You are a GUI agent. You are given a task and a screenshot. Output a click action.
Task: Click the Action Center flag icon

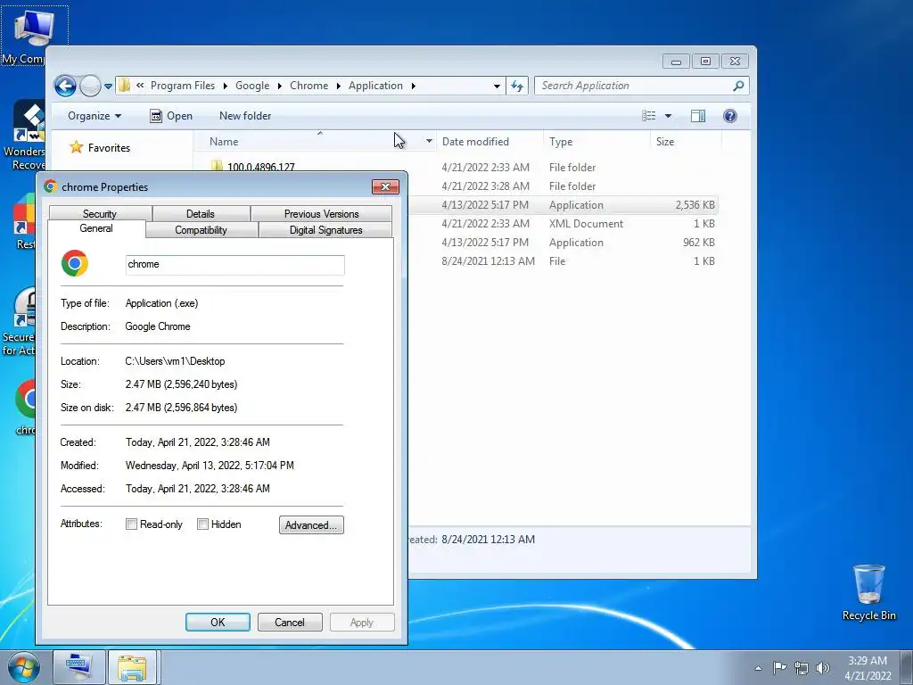tap(779, 667)
